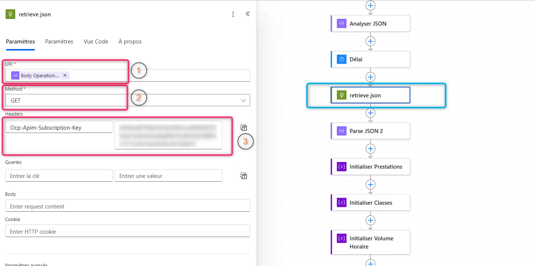Click the Enter request content Body field

(x=128, y=206)
